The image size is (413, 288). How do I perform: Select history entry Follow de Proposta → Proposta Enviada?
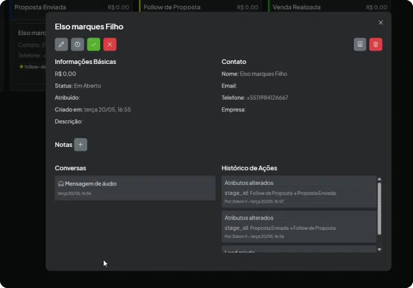pyautogui.click(x=299, y=192)
